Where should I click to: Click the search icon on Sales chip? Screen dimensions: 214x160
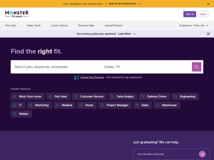(137, 105)
